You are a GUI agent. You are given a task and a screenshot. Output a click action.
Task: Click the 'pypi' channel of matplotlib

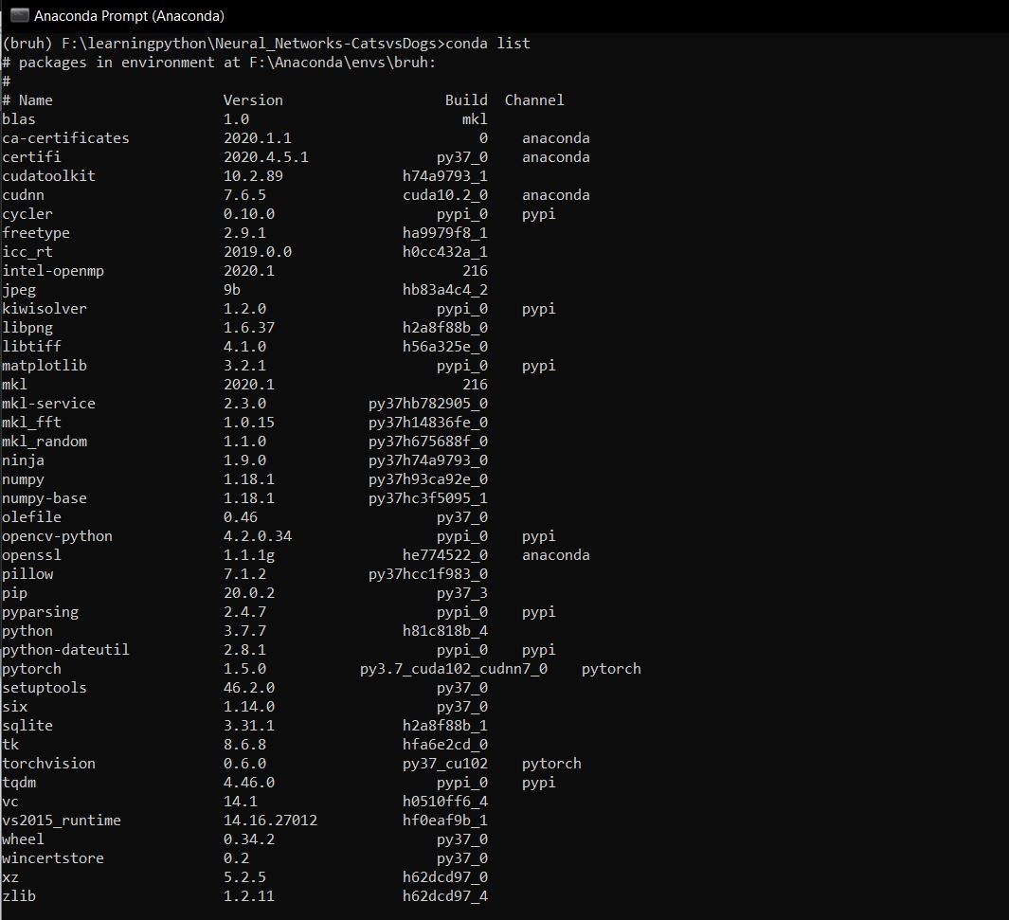[538, 366]
